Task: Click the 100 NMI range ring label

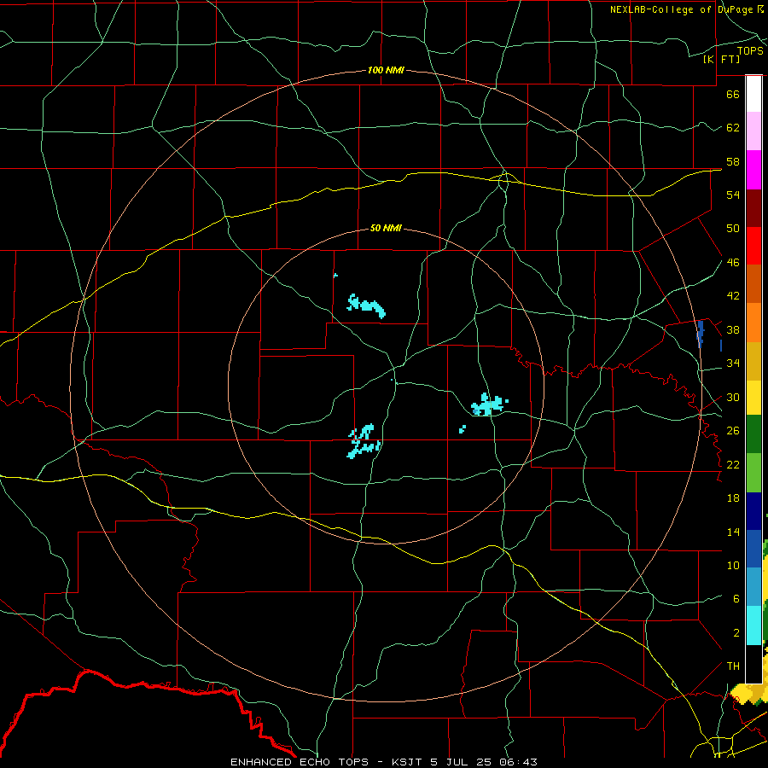Action: click(386, 71)
